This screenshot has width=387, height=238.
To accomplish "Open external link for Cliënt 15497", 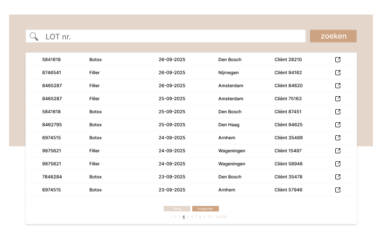I will point(338,151).
